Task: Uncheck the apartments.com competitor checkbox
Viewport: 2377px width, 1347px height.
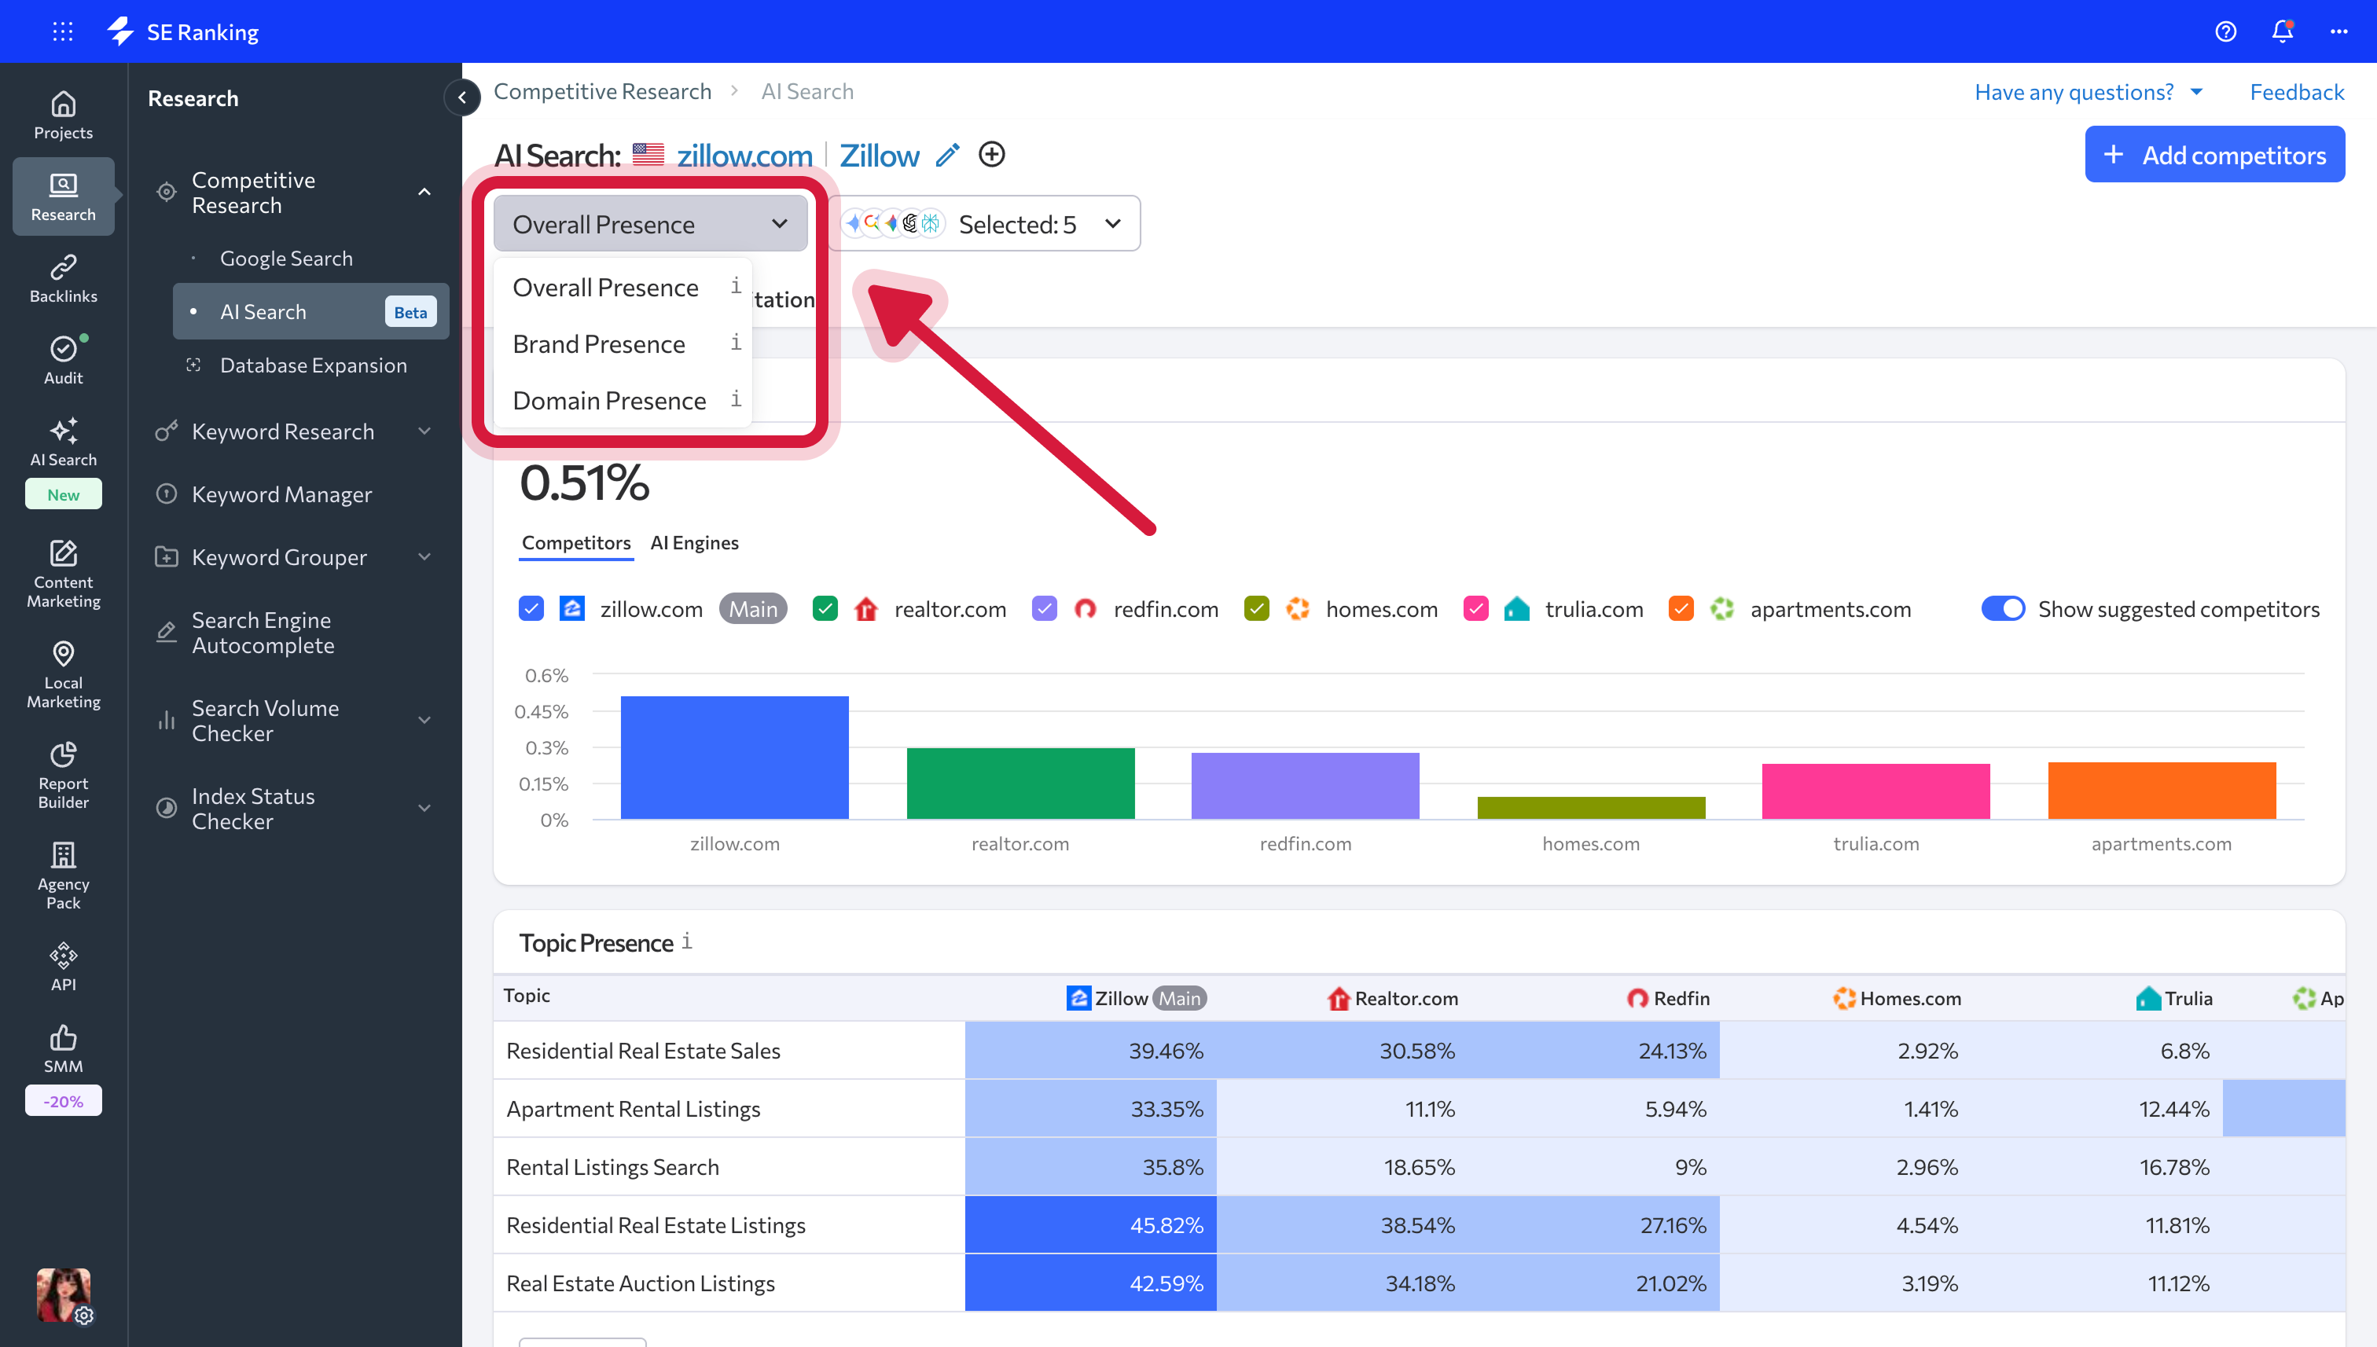Action: point(1681,609)
